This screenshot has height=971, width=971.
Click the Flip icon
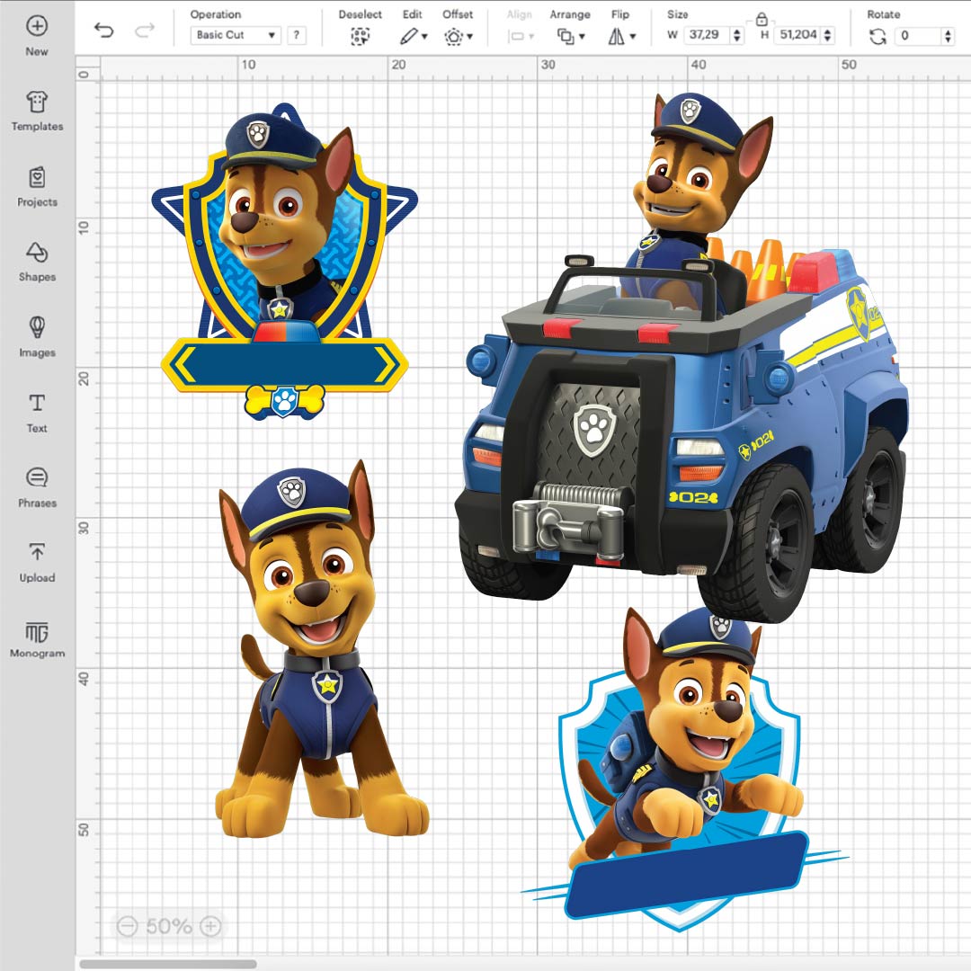(x=616, y=37)
